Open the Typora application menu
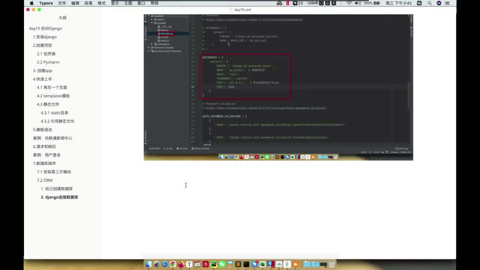 tap(46, 3)
